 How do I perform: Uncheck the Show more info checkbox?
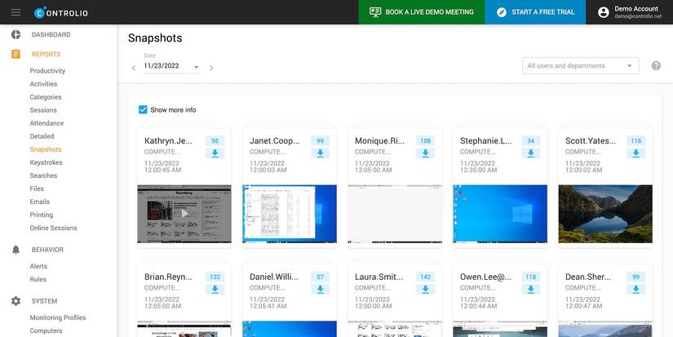pyautogui.click(x=143, y=110)
